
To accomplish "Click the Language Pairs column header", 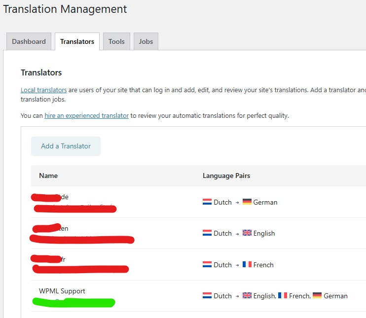I will 226,176.
